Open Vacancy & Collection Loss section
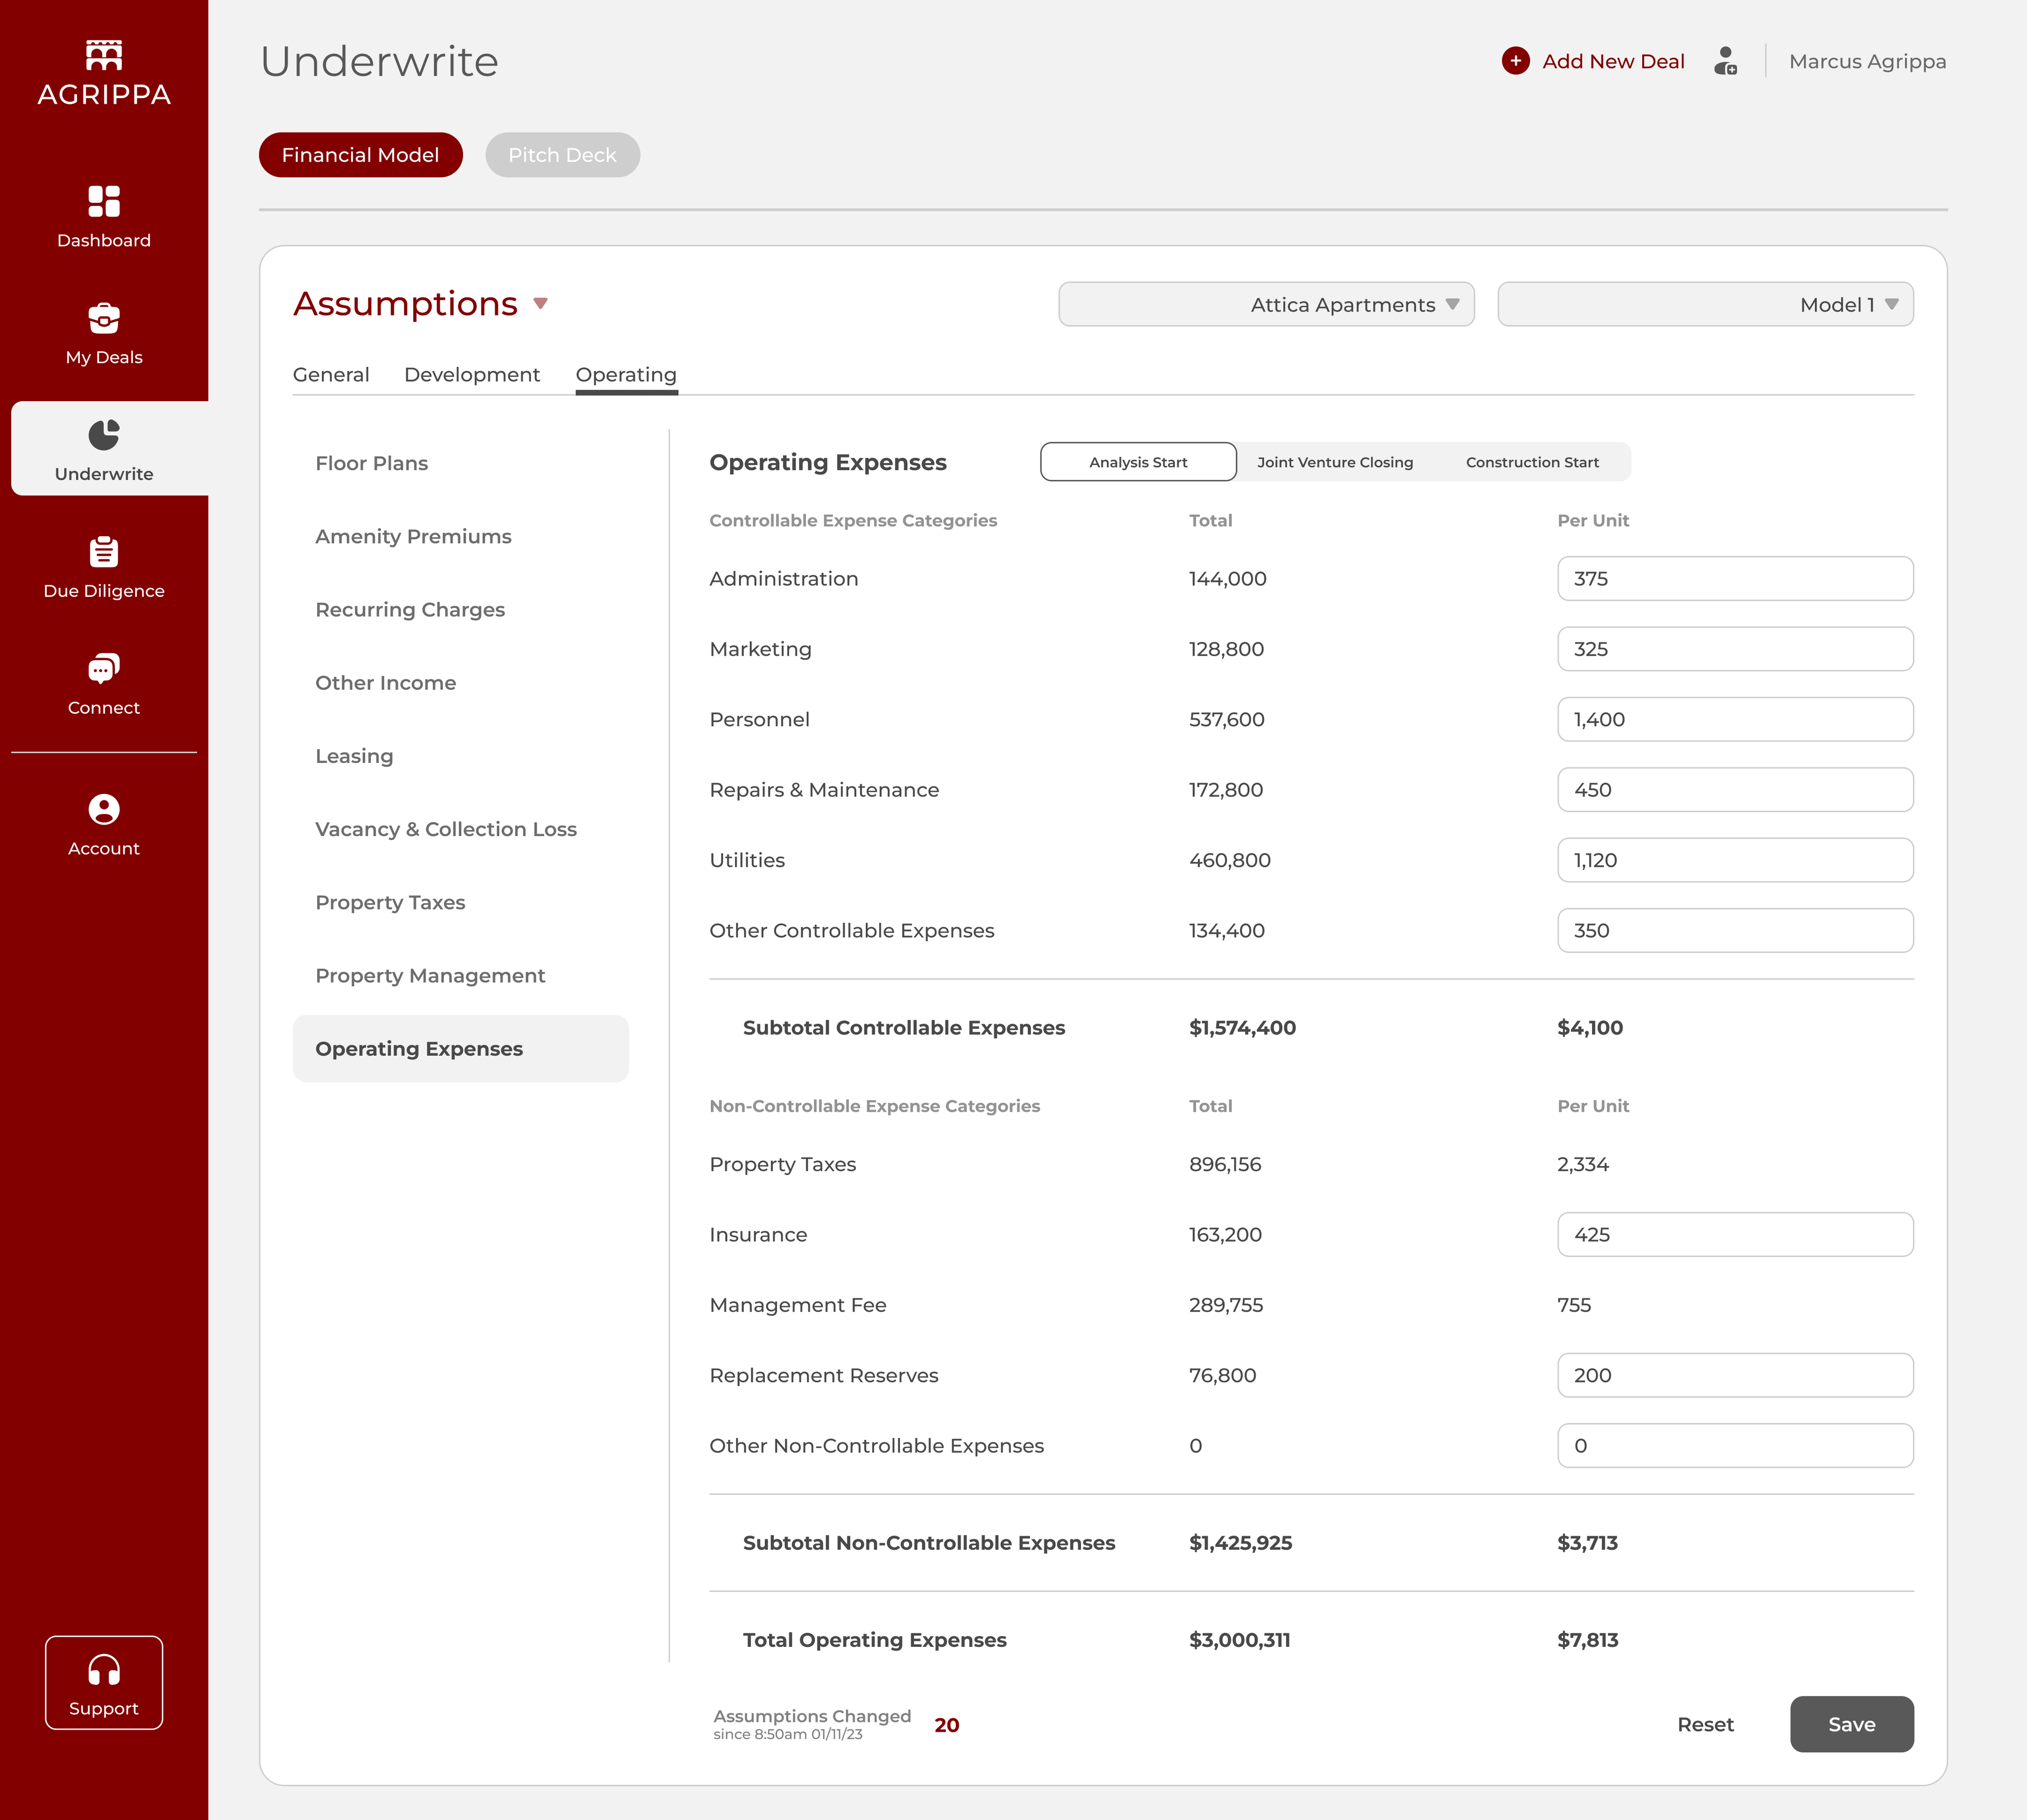 [446, 829]
